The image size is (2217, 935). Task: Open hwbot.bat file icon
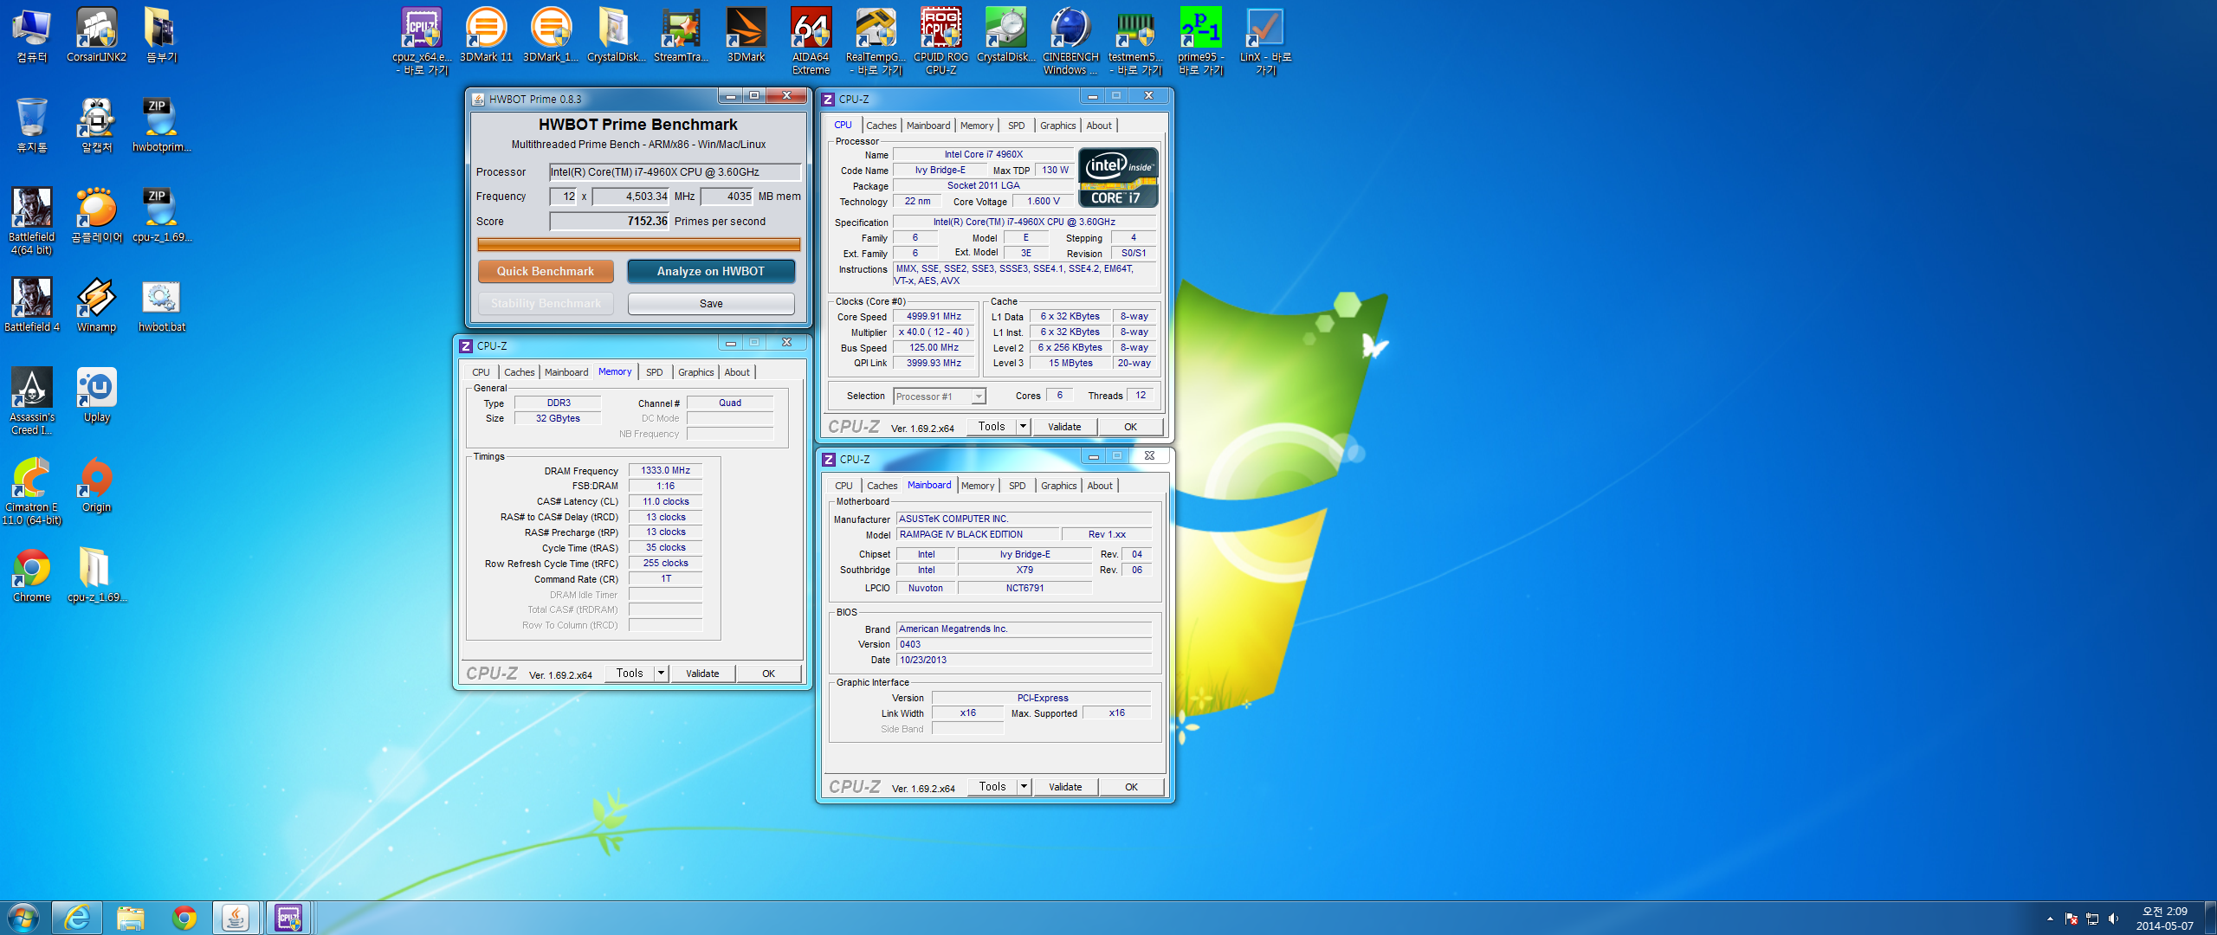tap(161, 305)
